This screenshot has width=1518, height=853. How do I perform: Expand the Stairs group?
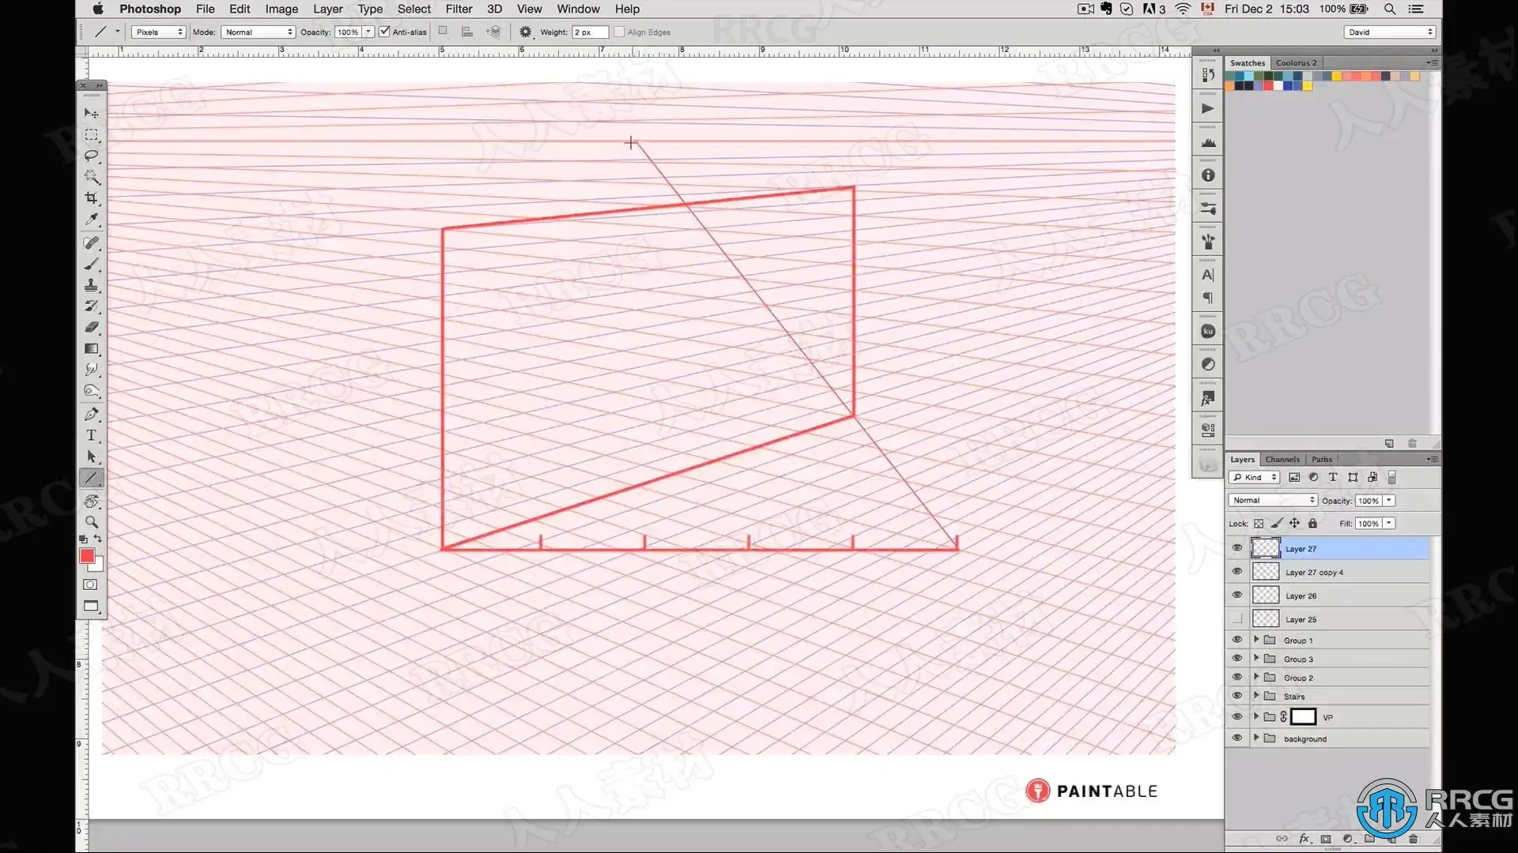pos(1256,696)
